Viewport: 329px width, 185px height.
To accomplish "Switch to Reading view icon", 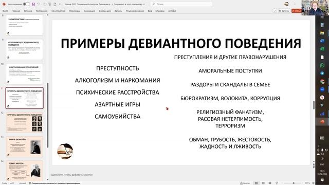I will click(270, 183).
